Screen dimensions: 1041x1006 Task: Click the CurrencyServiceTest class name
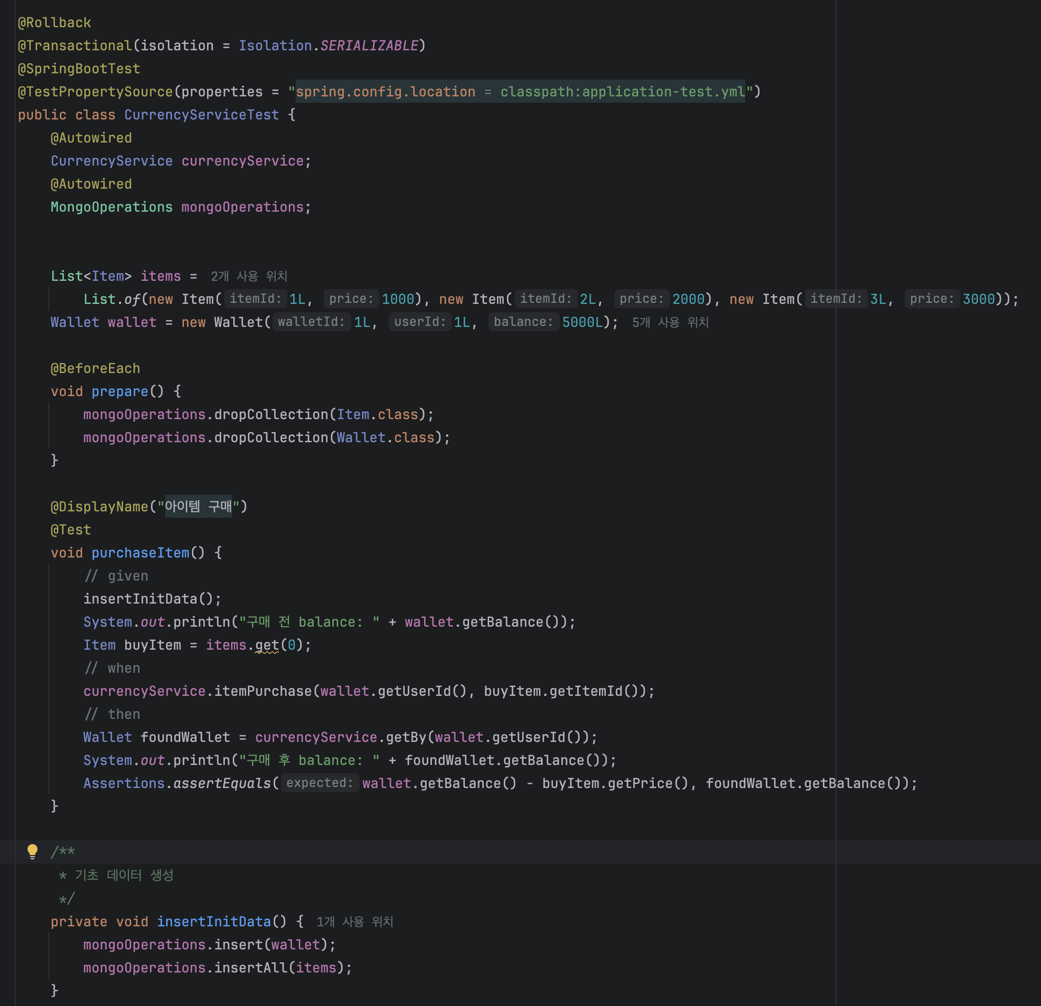tap(202, 115)
